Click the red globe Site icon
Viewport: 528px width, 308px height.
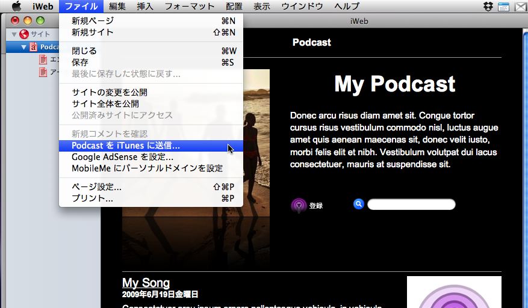(24, 34)
